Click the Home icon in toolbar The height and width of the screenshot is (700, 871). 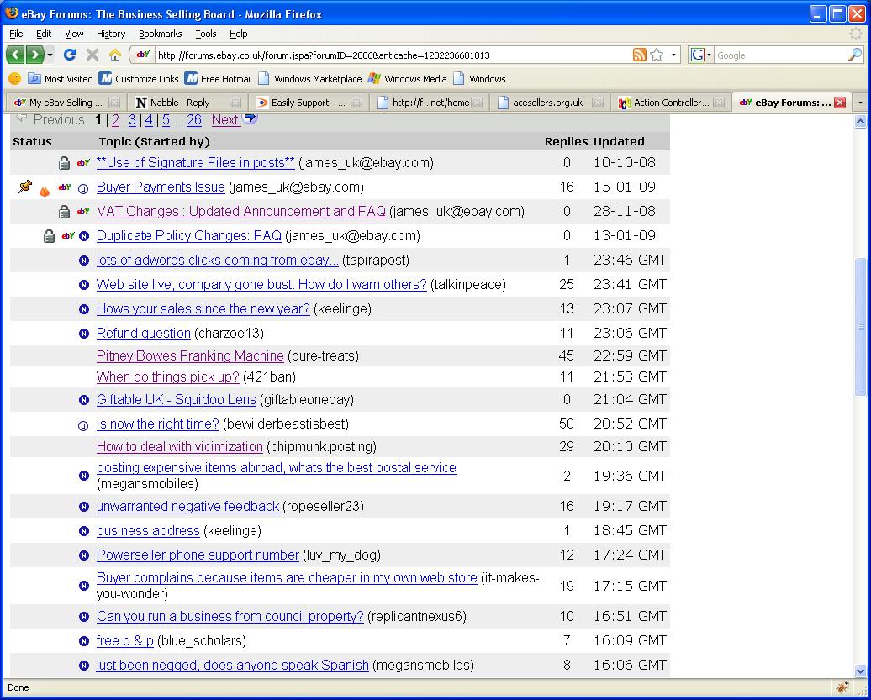[115, 55]
